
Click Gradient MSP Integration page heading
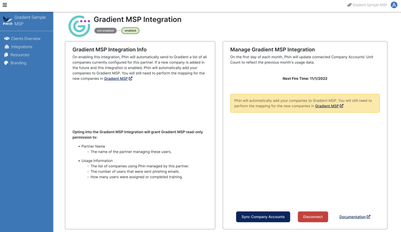pos(138,19)
